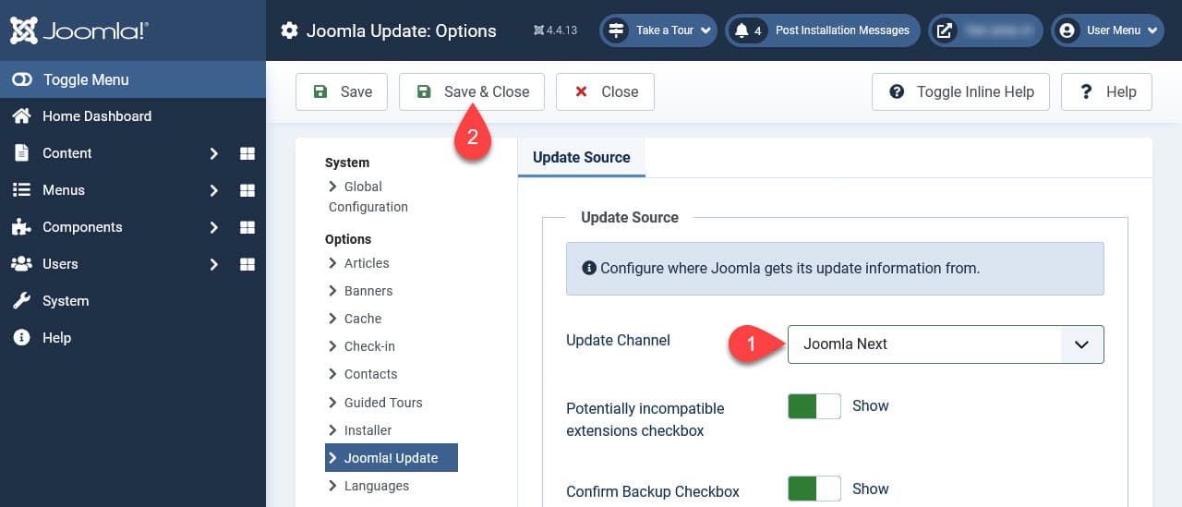Click the external site link icon

[945, 30]
